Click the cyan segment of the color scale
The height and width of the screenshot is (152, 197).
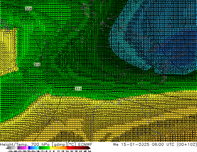(38, 148)
